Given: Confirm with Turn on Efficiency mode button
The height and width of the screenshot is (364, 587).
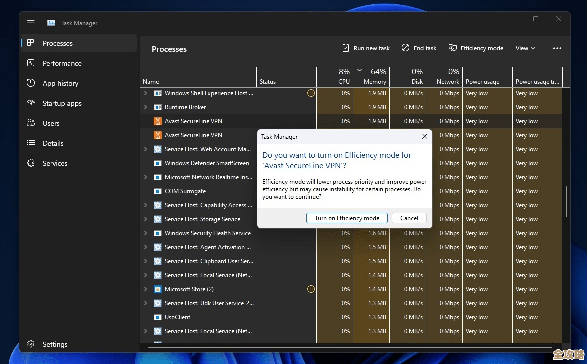Looking at the screenshot, I should coord(347,218).
